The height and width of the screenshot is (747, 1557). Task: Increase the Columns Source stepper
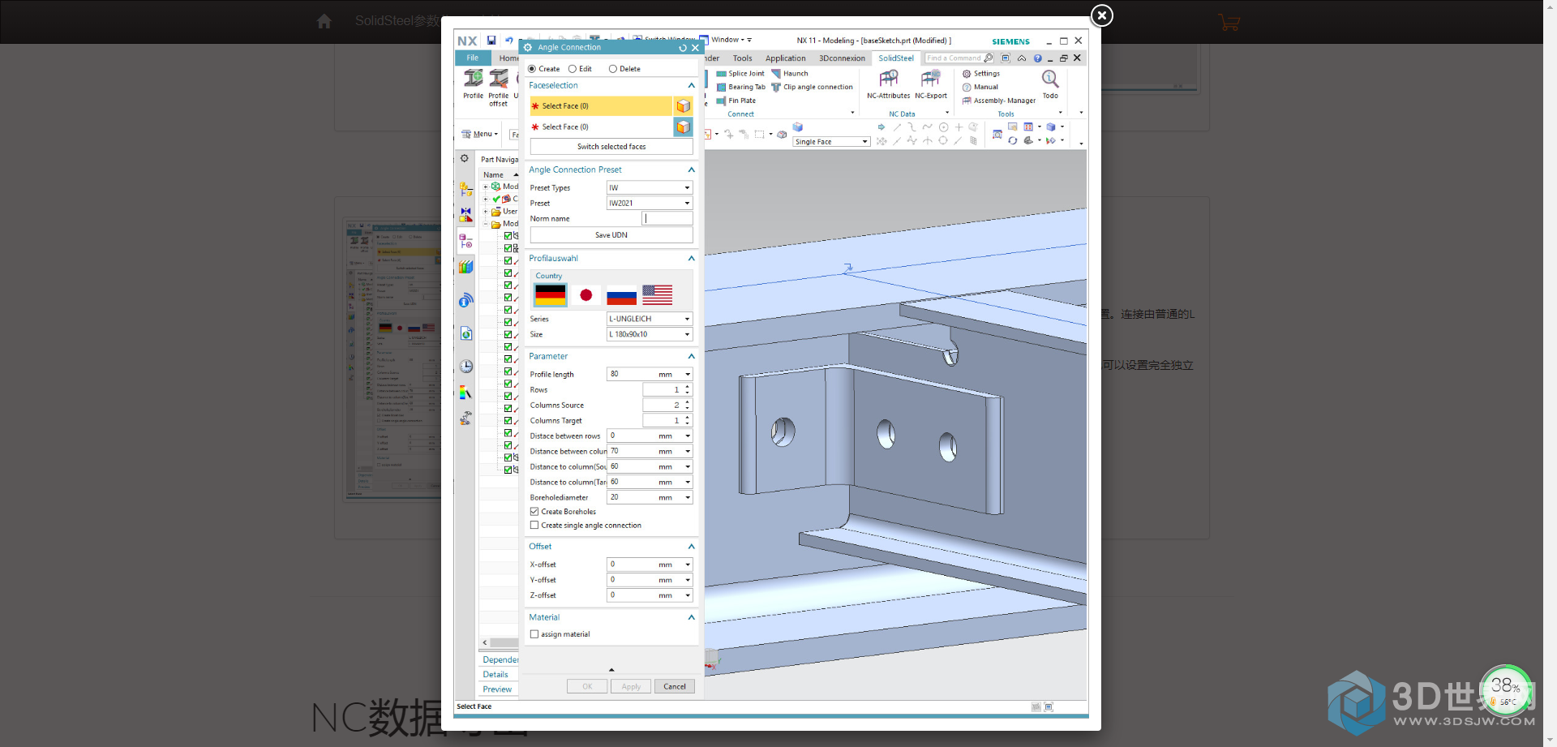[688, 402]
